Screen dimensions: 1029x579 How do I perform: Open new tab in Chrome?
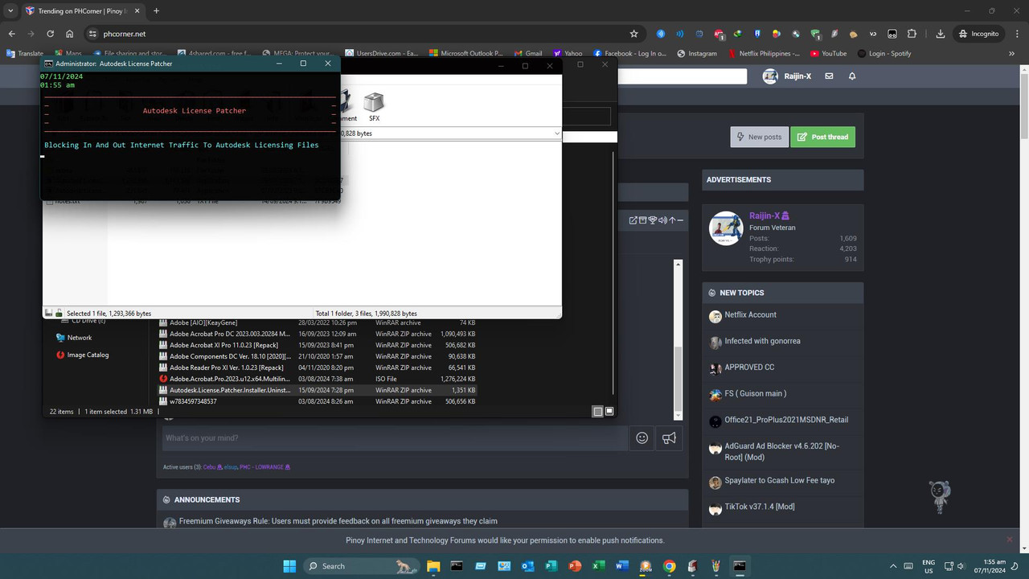(x=156, y=10)
